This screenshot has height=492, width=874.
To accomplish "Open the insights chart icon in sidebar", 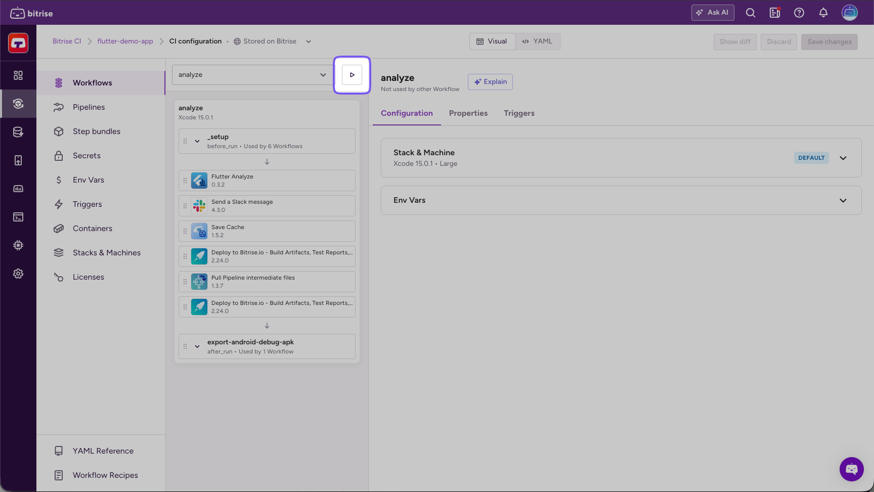I will tap(18, 189).
